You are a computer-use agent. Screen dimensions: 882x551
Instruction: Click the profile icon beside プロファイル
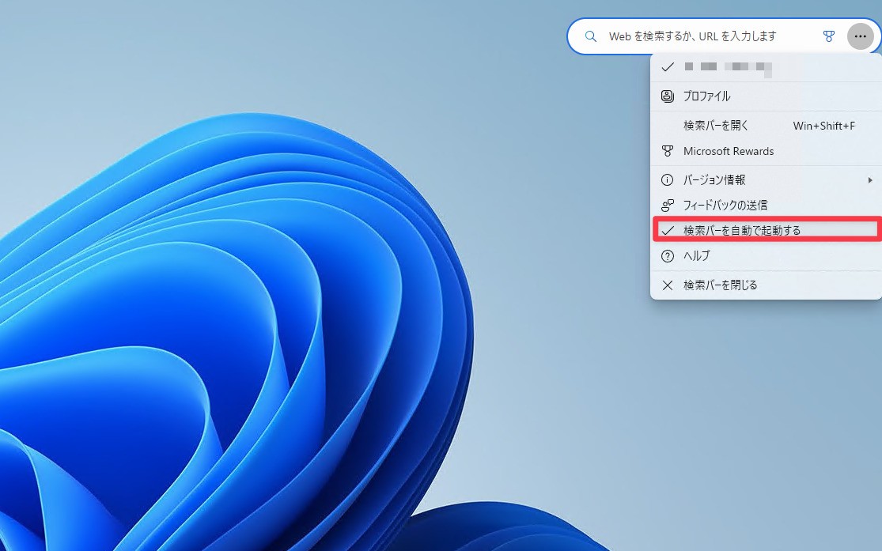(x=667, y=96)
